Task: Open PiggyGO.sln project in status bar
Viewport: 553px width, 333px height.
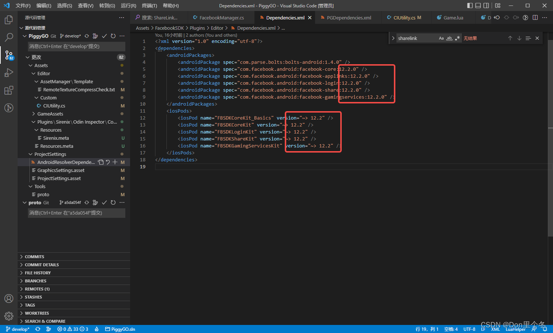Action: click(x=120, y=329)
